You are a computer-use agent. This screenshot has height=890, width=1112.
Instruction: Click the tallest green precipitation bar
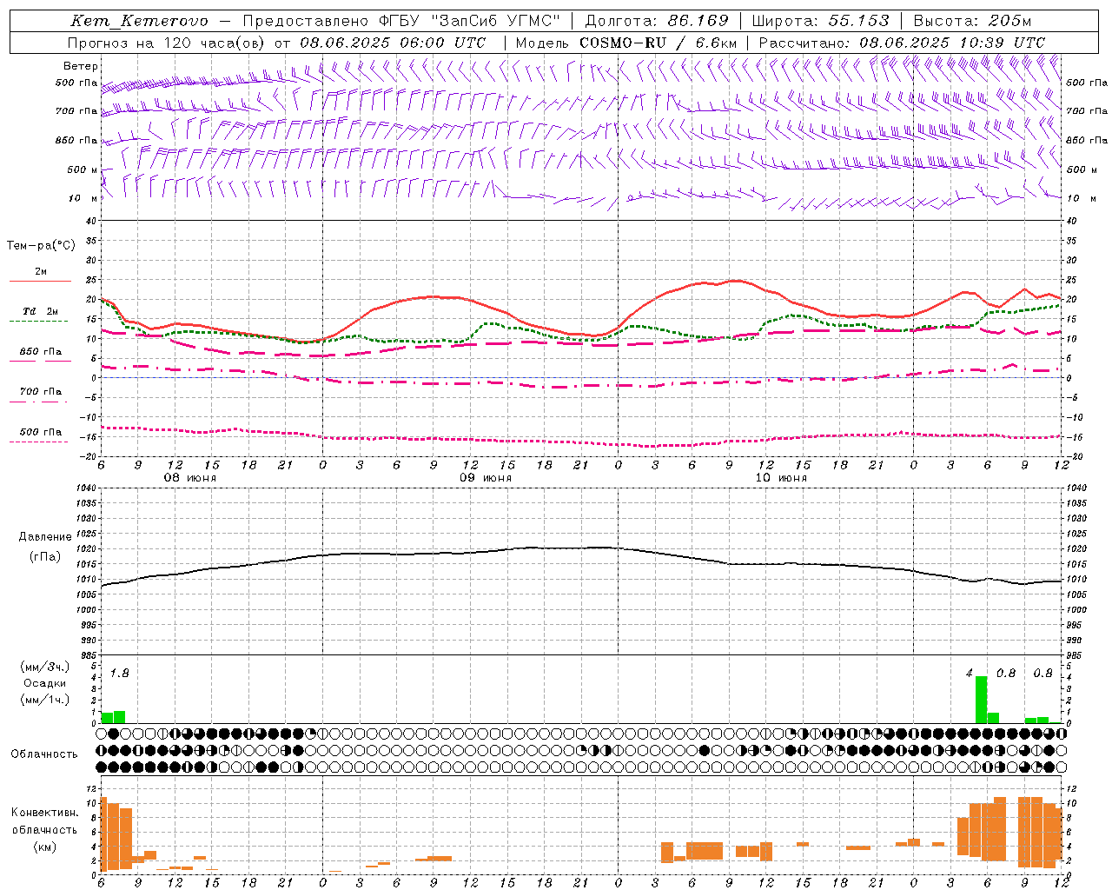coord(981,700)
